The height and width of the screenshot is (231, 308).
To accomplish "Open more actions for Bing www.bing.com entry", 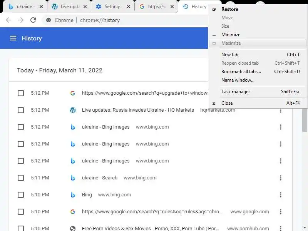I will click(281, 195).
